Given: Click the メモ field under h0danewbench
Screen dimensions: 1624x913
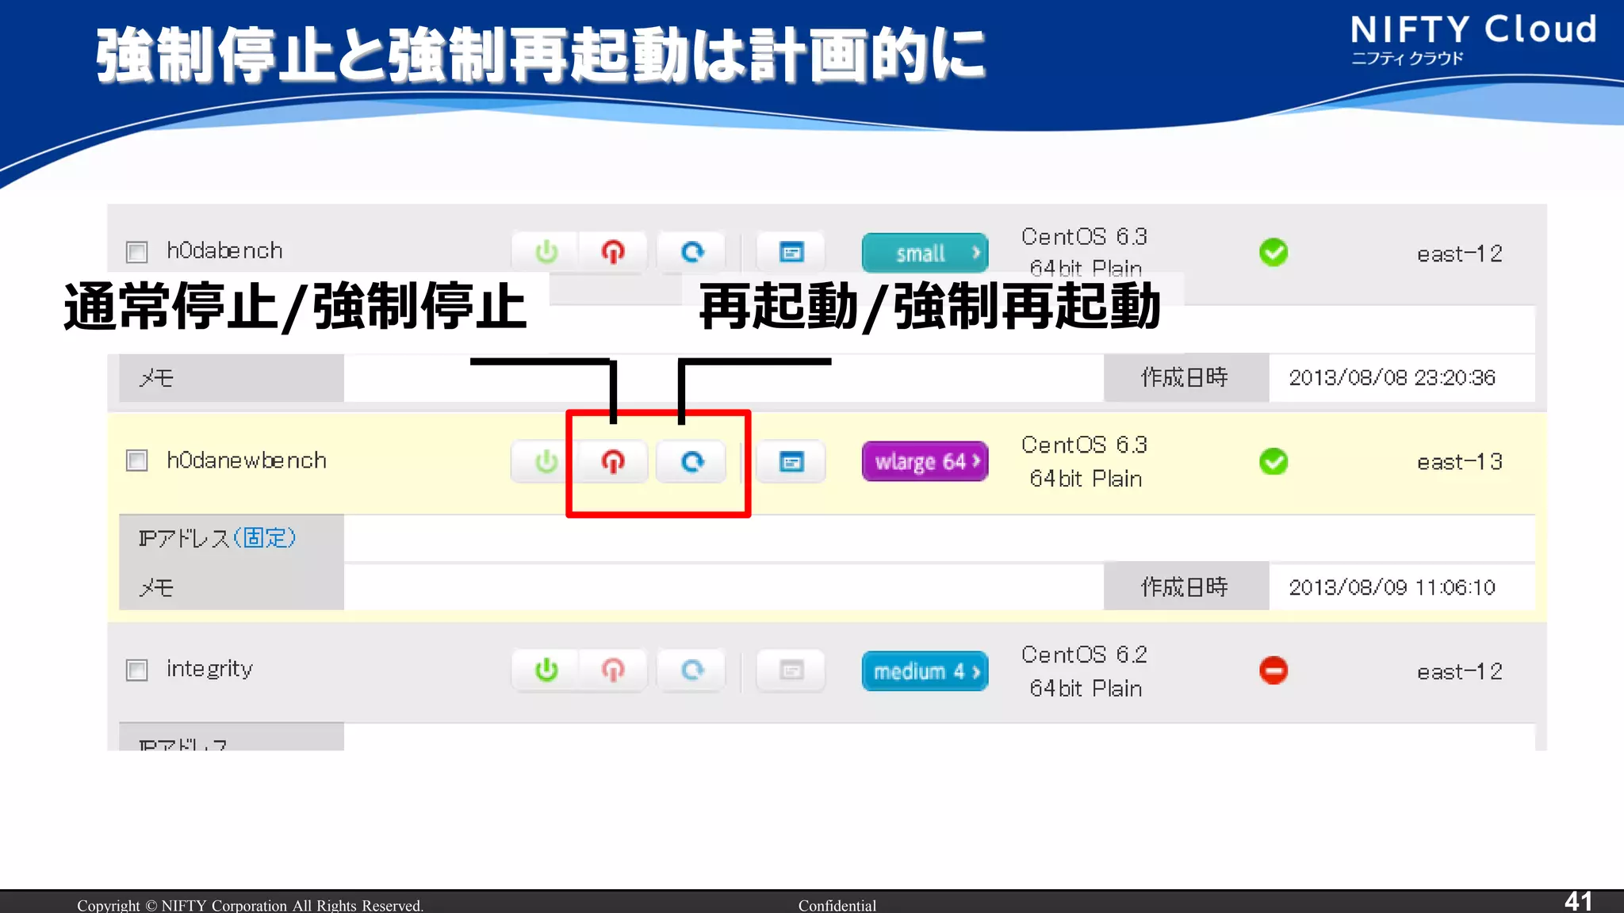Looking at the screenshot, I should [723, 587].
